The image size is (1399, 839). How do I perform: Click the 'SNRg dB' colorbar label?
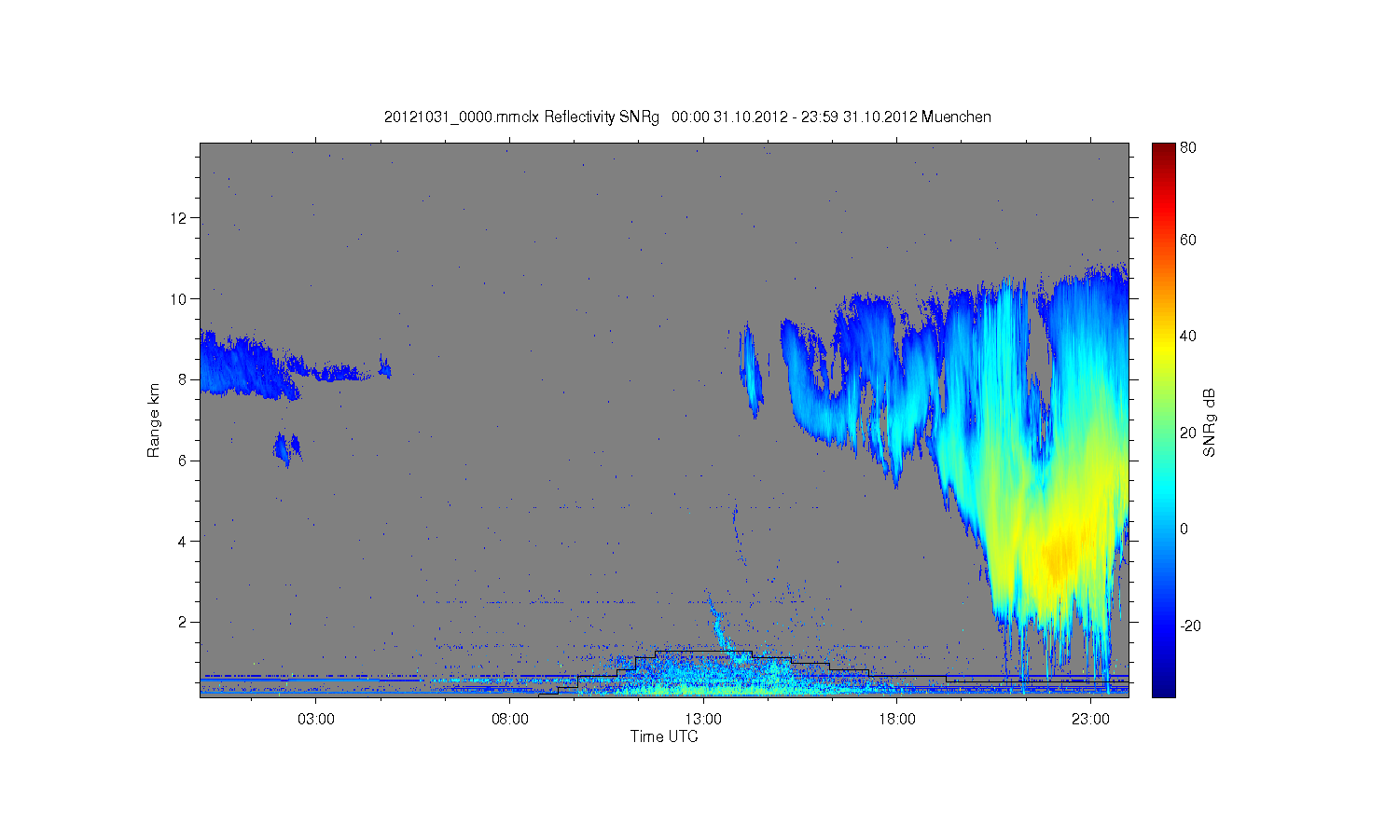click(1210, 422)
